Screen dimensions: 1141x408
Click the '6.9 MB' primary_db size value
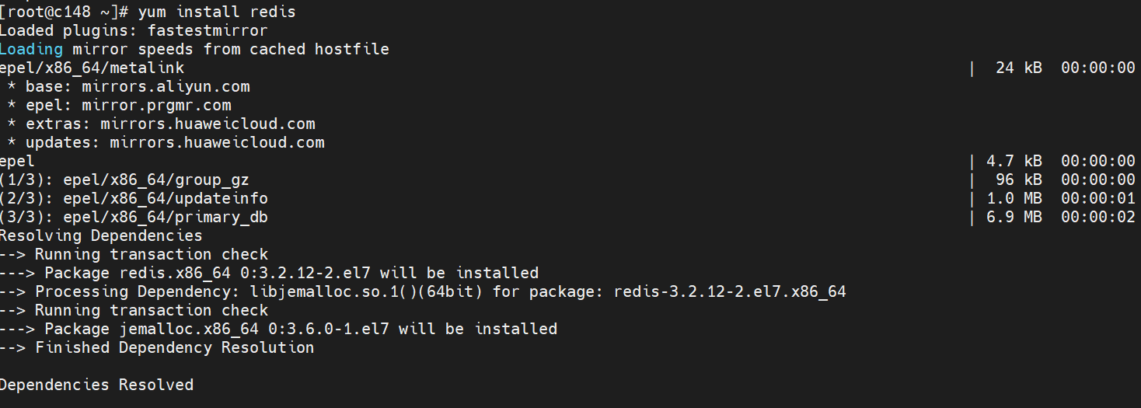click(x=1014, y=217)
